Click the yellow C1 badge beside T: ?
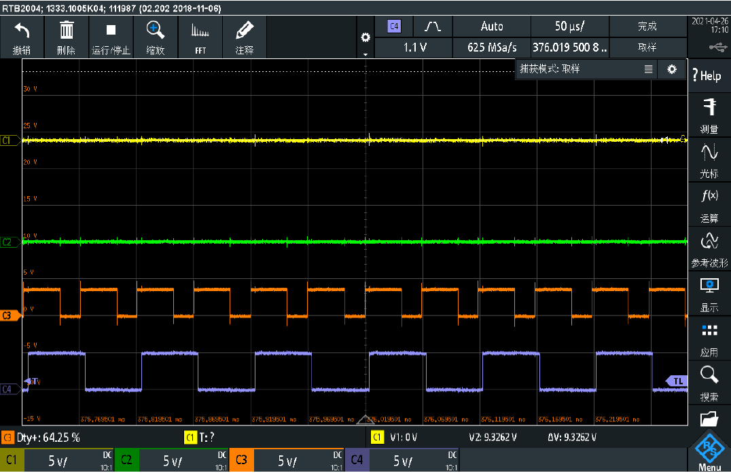731x473 pixels. (x=191, y=438)
